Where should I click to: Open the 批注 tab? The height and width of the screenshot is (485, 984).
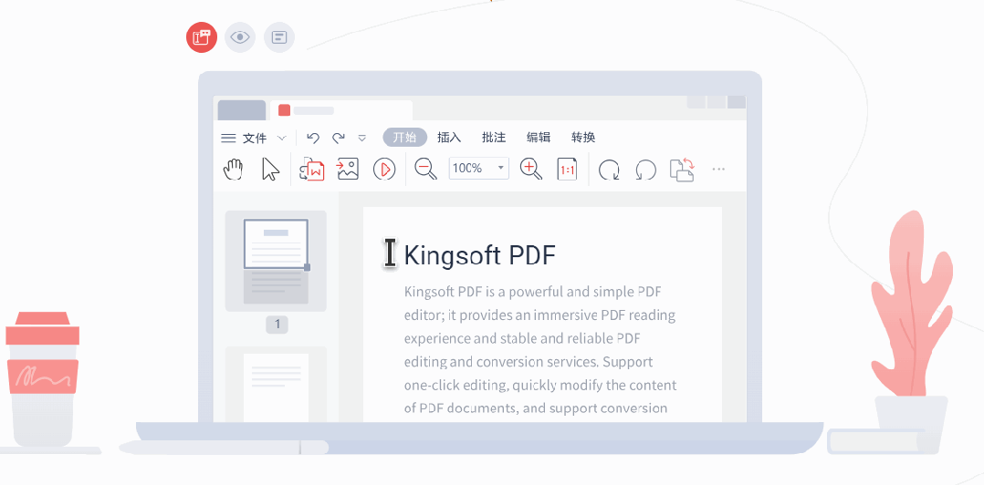[494, 138]
